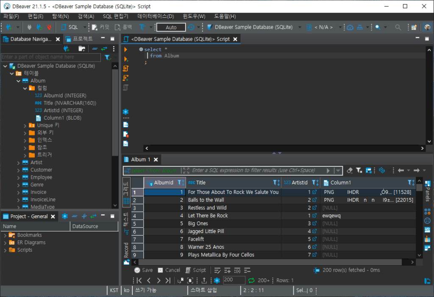The width and height of the screenshot is (434, 297).
Task: Click the Save button under results grid
Action: pyautogui.click(x=143, y=270)
